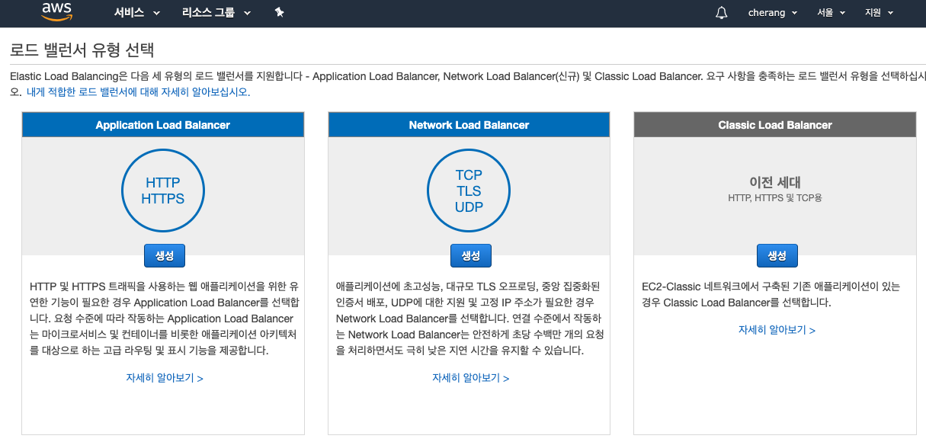Image resolution: width=926 pixels, height=442 pixels.
Task: Click the Classic Load Balancer card header
Action: tap(775, 125)
